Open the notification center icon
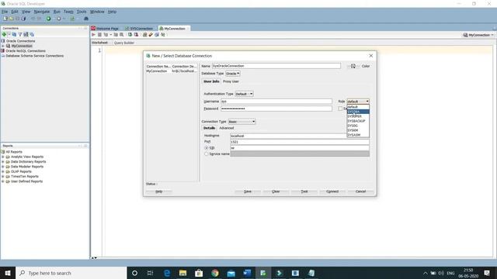This screenshot has width=497, height=279. pyautogui.click(x=487, y=273)
